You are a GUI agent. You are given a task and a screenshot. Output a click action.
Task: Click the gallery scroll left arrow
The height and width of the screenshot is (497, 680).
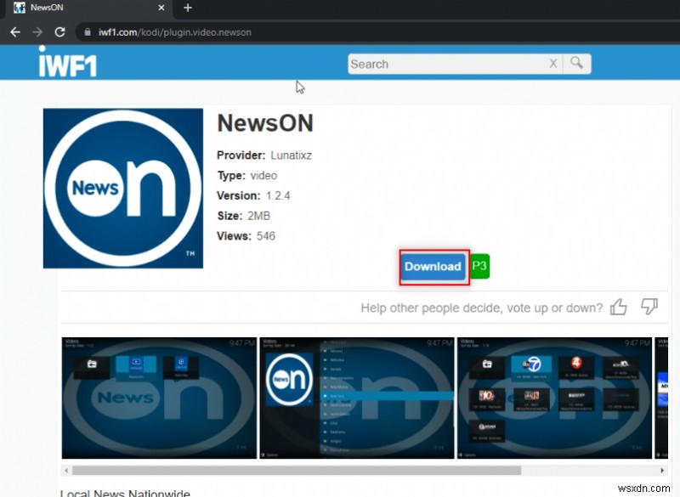point(66,470)
